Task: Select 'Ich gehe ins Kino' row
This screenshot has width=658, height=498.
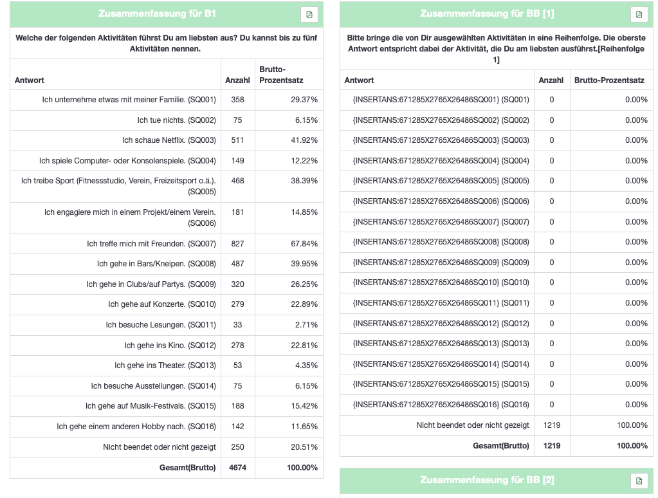Action: 167,345
